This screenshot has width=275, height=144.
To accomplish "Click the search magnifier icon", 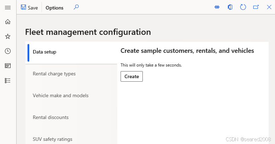I will pyautogui.click(x=76, y=7).
